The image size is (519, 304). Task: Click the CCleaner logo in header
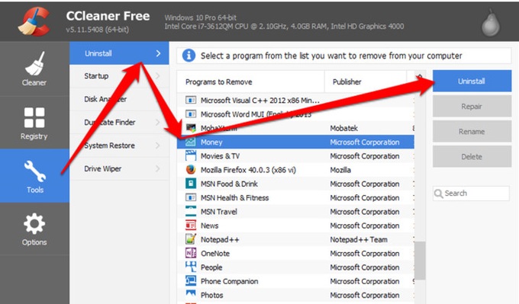pyautogui.click(x=34, y=21)
